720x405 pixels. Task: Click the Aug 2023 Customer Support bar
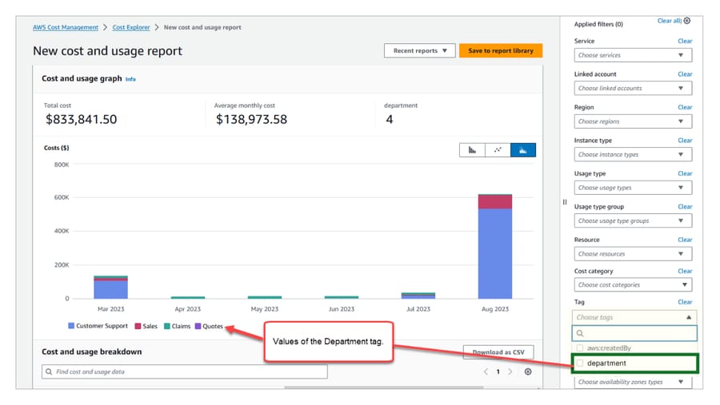(x=495, y=254)
